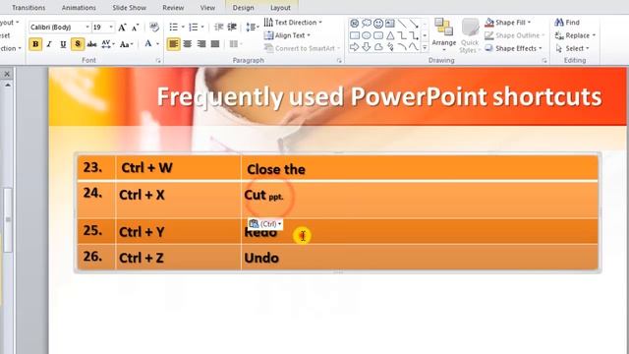This screenshot has height=354, width=629.
Task: Switch to the Transitions tab
Action: click(x=29, y=8)
